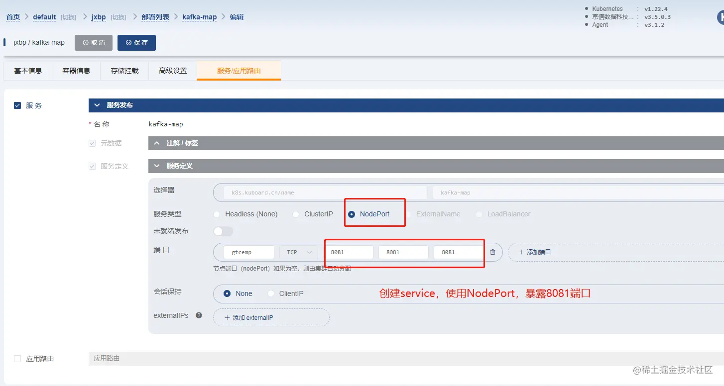Open the externalIPs help tooltip icon
Image resolution: width=724 pixels, height=386 pixels.
pyautogui.click(x=199, y=315)
